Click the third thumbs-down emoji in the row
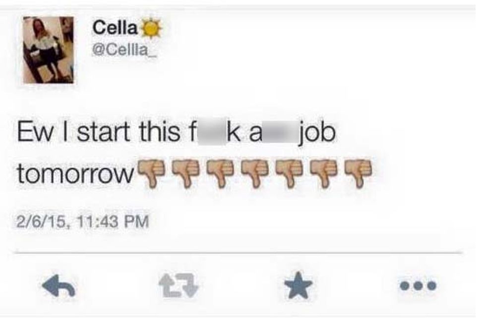Image resolution: width=486 pixels, height=318 pixels. click(x=220, y=173)
